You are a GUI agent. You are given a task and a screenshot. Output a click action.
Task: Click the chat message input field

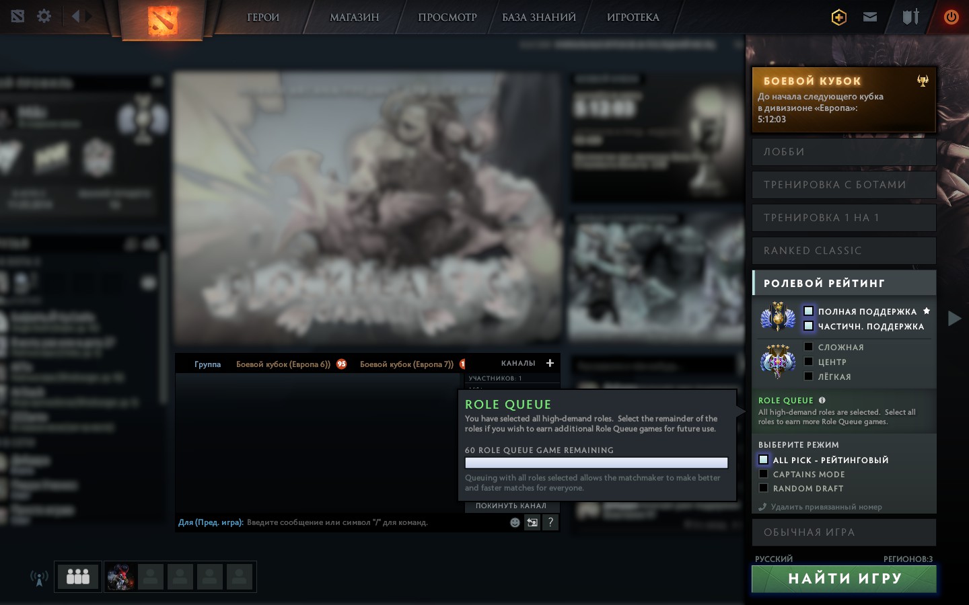pos(370,522)
